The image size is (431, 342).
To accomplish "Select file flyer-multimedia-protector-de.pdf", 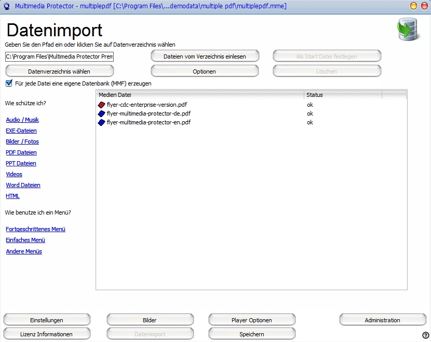I will point(149,113).
